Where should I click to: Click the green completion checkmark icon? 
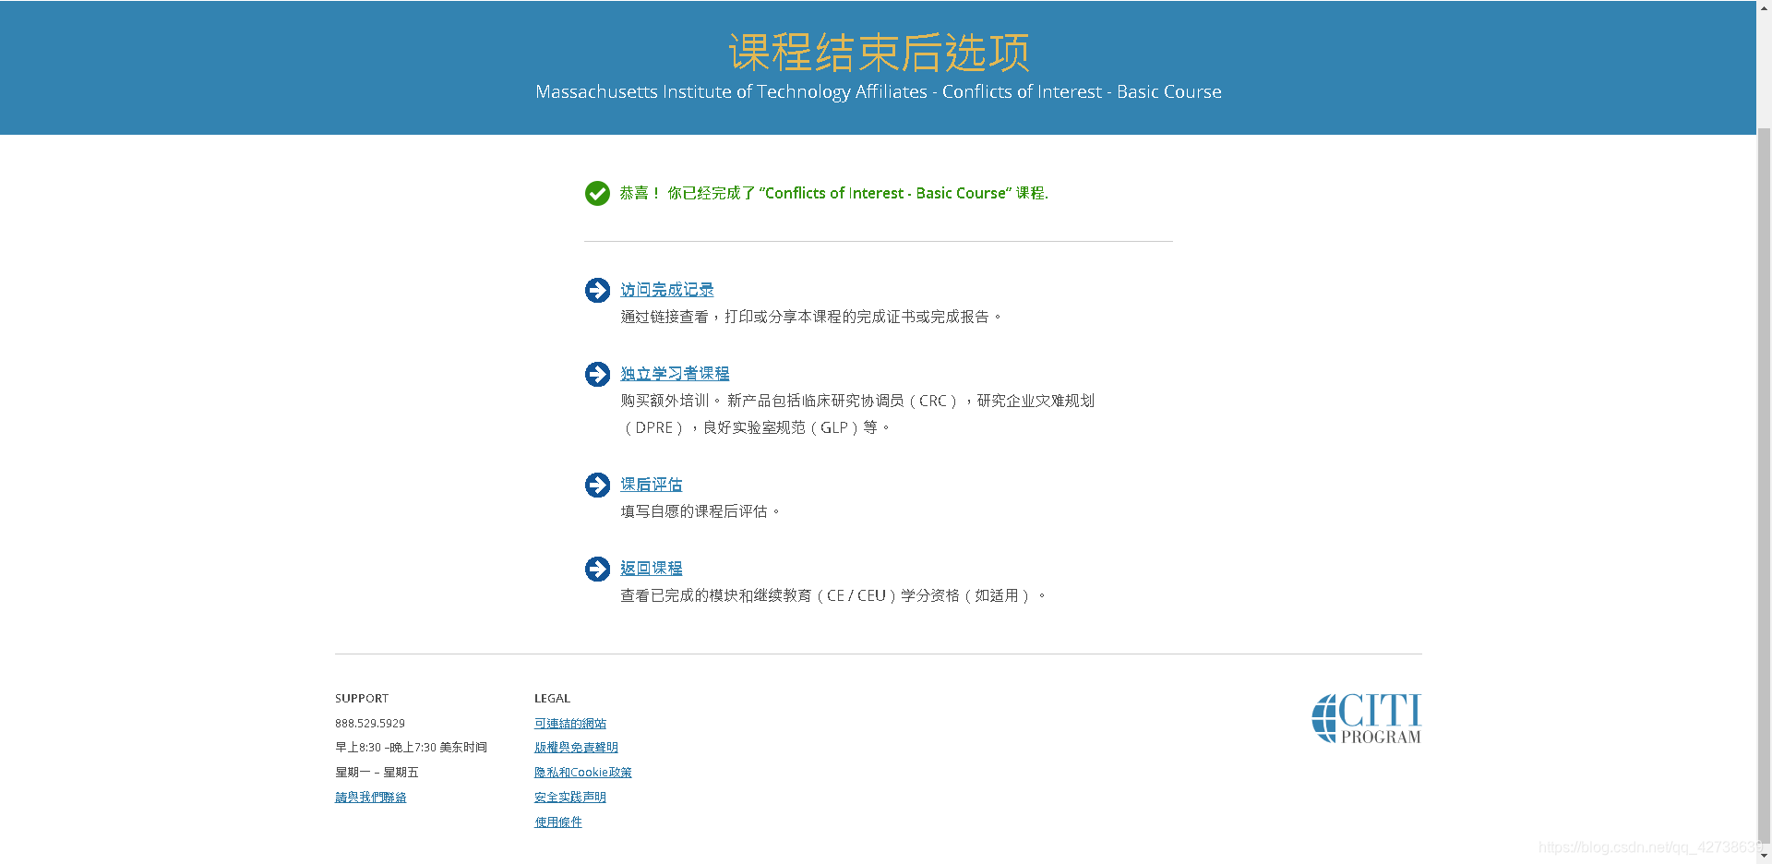pos(597,193)
